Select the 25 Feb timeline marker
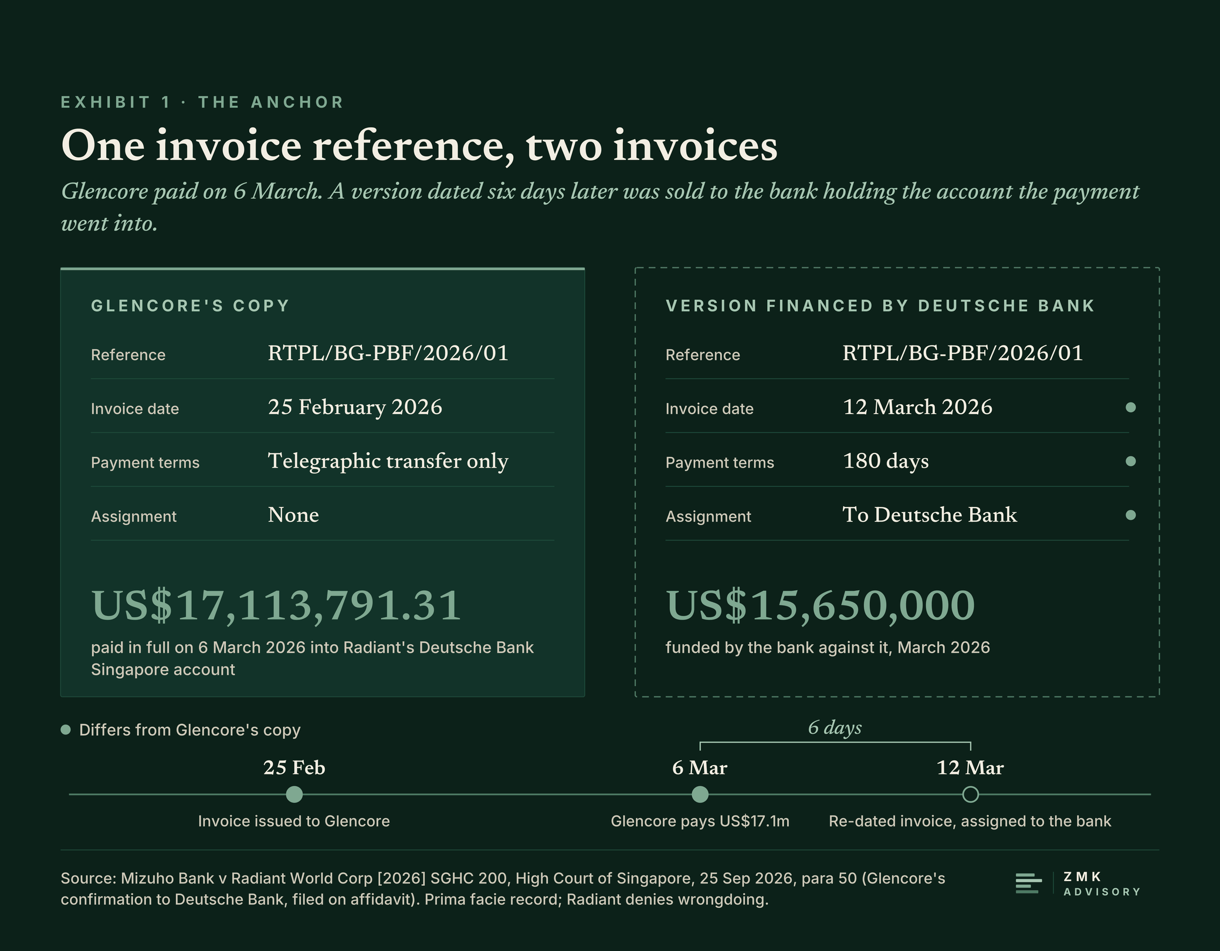The width and height of the screenshot is (1220, 951). [294, 794]
